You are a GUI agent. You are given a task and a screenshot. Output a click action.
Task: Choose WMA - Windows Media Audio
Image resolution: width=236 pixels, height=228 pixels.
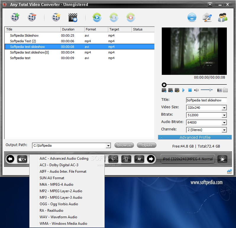[67, 224]
